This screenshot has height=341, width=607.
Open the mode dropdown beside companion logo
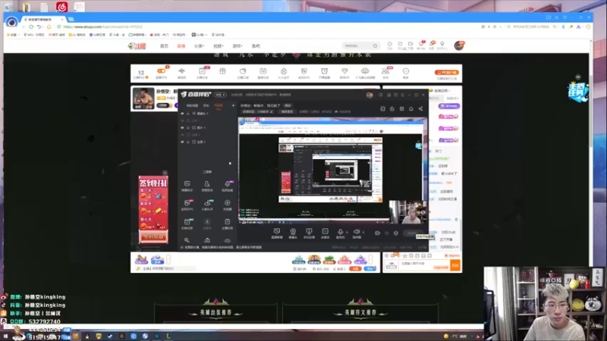click(x=220, y=95)
